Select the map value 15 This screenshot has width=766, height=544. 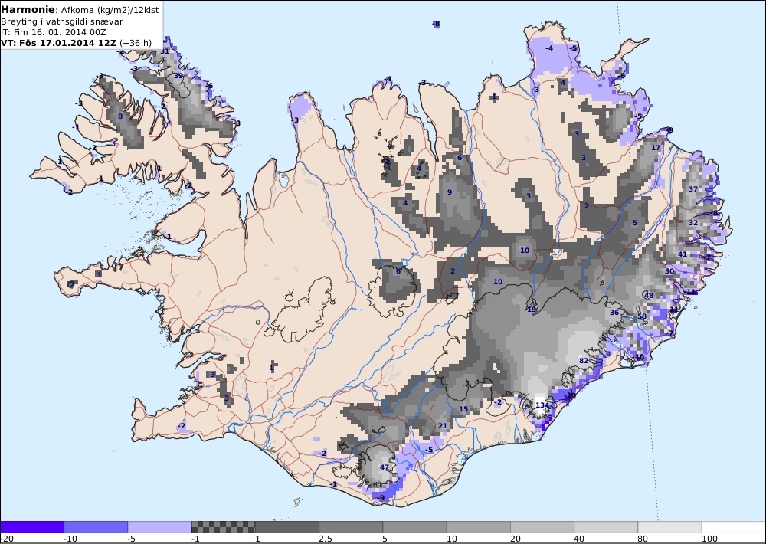pyautogui.click(x=463, y=409)
